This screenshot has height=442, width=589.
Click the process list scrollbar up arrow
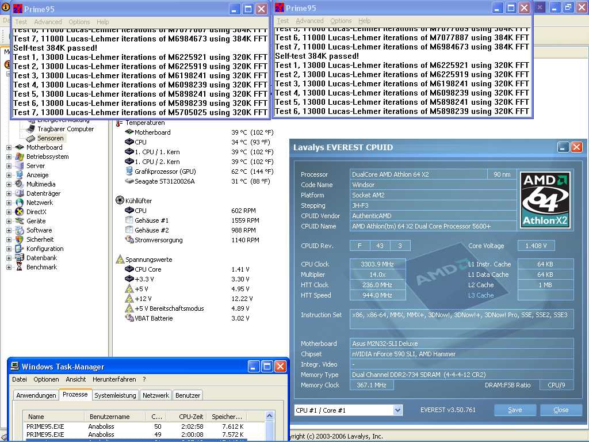tap(269, 416)
